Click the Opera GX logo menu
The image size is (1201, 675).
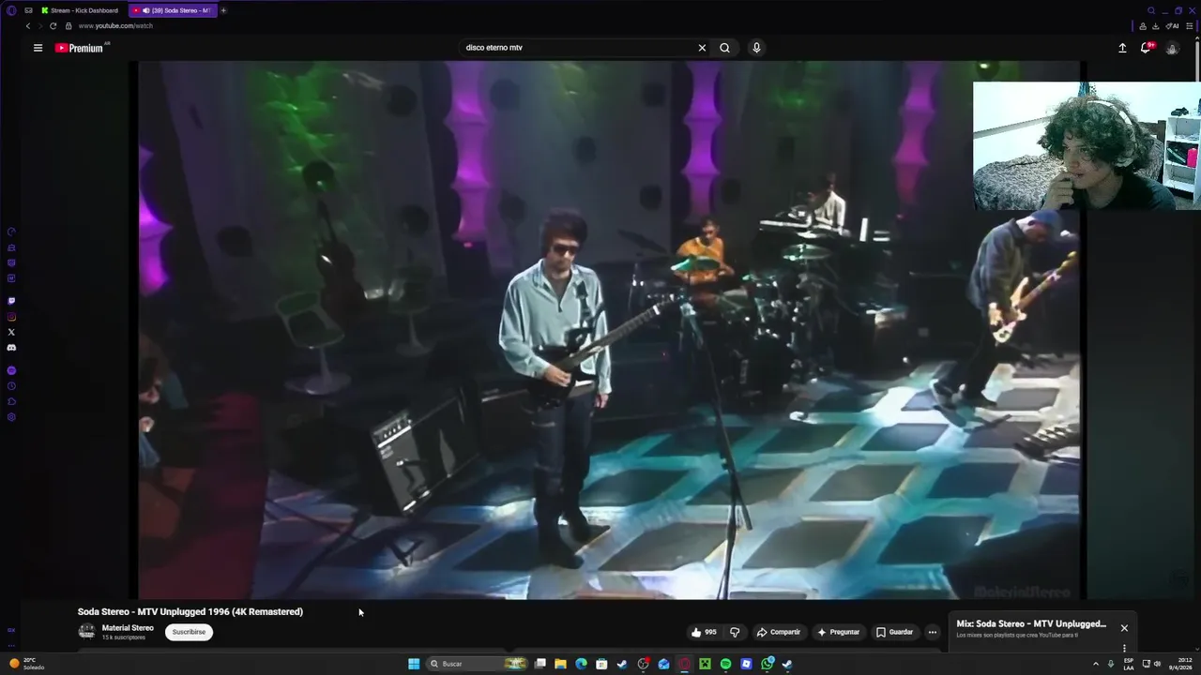tap(11, 10)
